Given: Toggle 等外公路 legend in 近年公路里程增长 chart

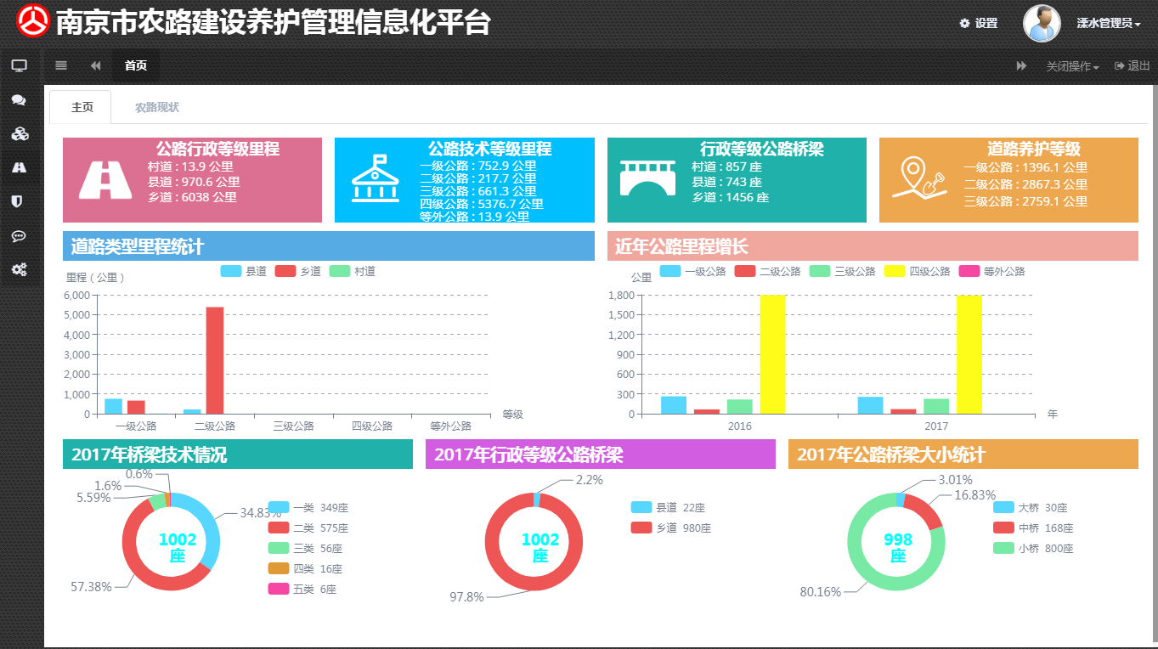Looking at the screenshot, I should (x=992, y=271).
